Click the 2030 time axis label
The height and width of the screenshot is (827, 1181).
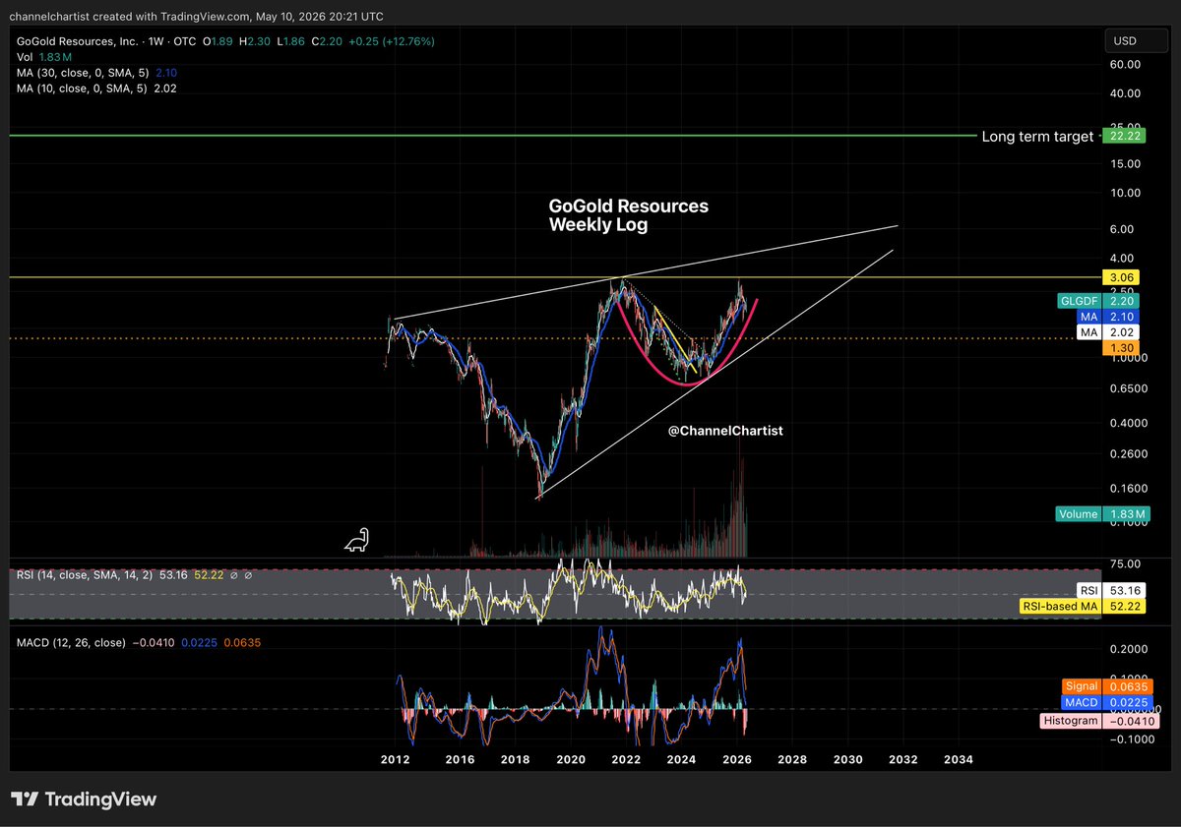pyautogui.click(x=847, y=759)
